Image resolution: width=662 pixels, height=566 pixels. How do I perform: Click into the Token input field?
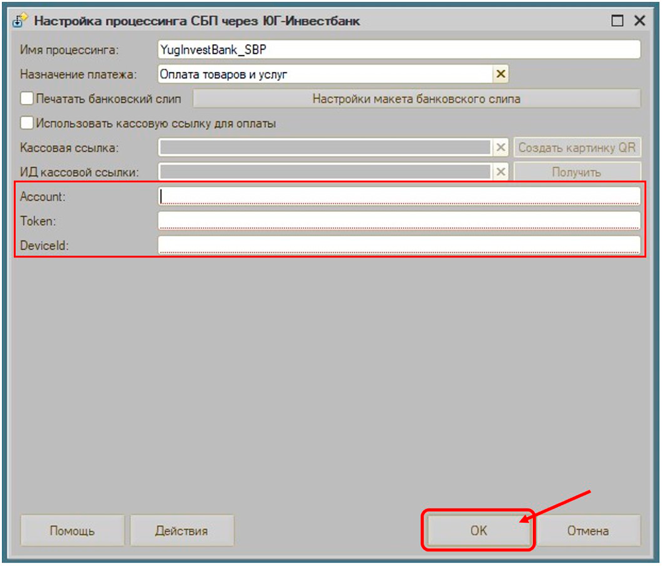click(x=399, y=220)
